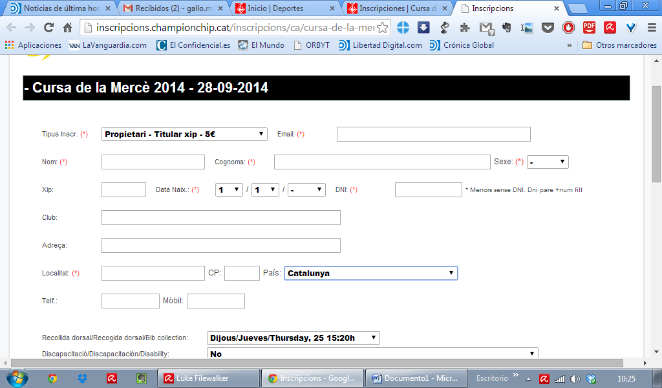Switch to the Recibidos (2) Gmail tab

(171, 9)
